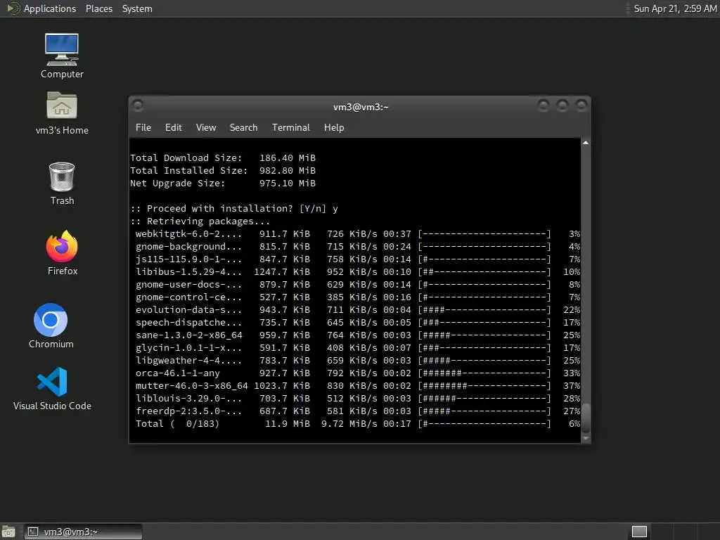Click 'freerdp-2:3.5.0-...' package name
720x540 pixels.
tap(188, 411)
